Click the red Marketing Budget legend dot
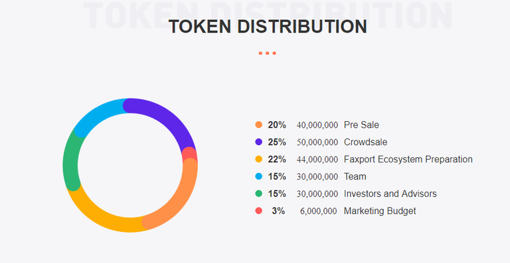The image size is (510, 263). (x=258, y=211)
